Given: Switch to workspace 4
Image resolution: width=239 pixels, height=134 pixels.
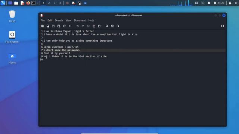Looking at the screenshot, I should click(60, 3).
